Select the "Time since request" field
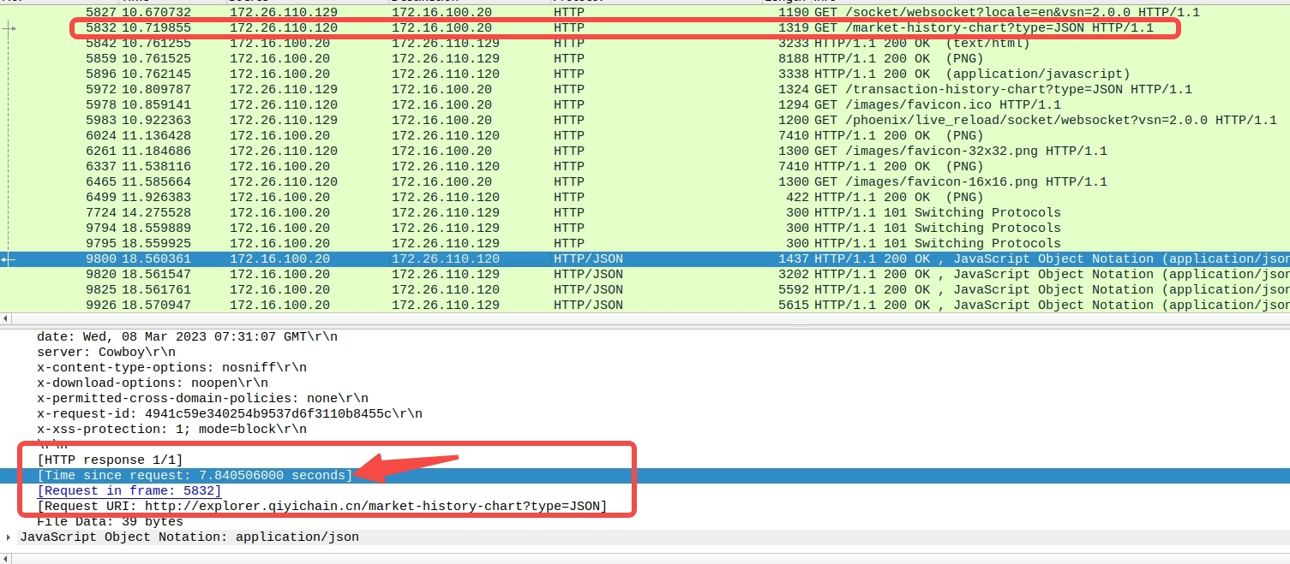Viewport: 1290px width, 564px height. pos(195,475)
